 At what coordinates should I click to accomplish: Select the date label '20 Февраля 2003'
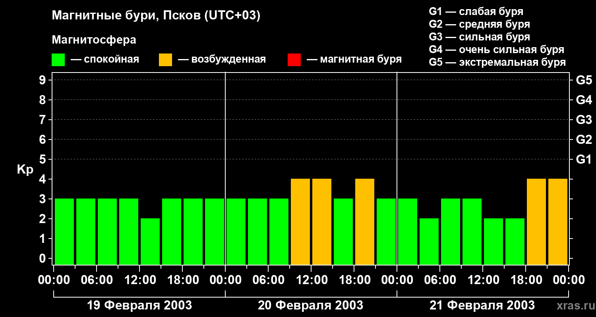pos(311,306)
